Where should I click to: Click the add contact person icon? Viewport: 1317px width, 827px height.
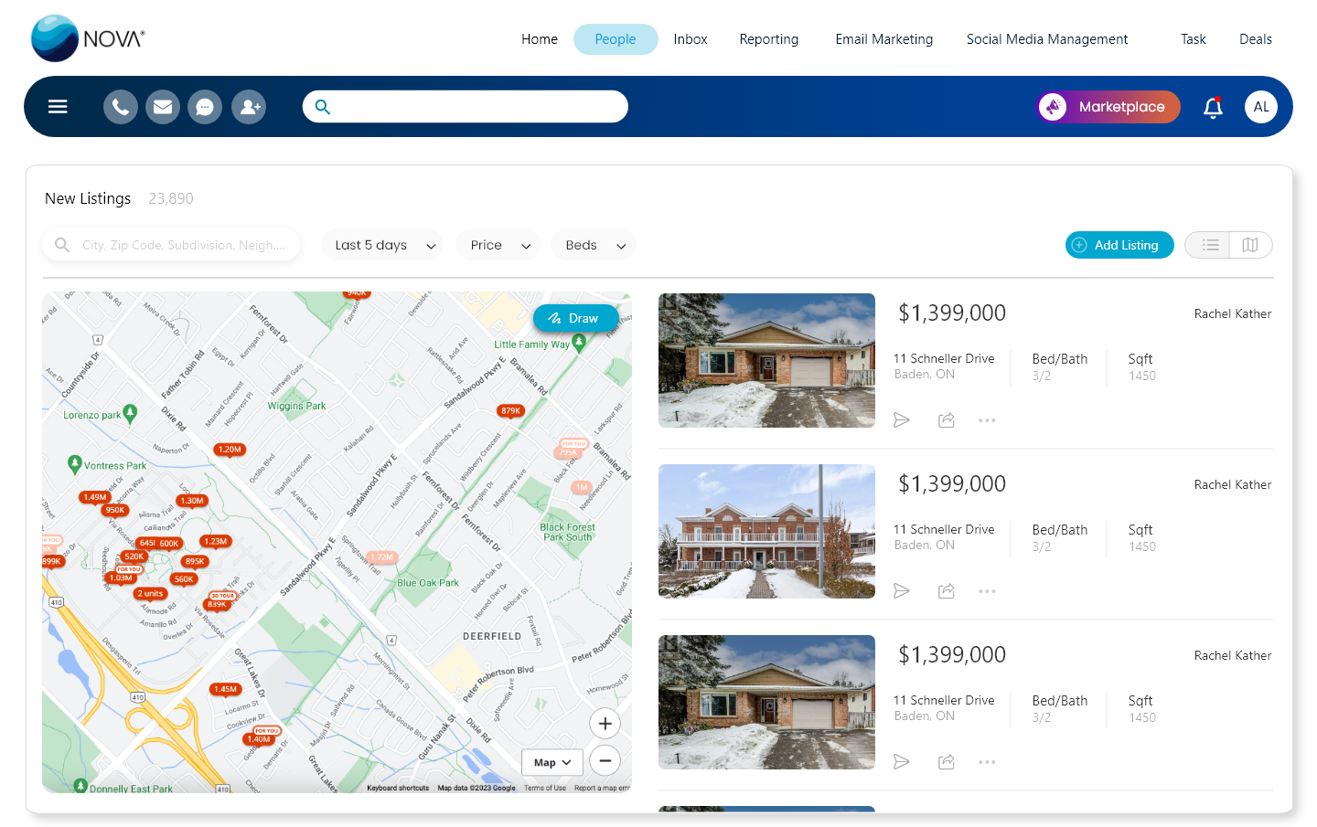tap(248, 107)
